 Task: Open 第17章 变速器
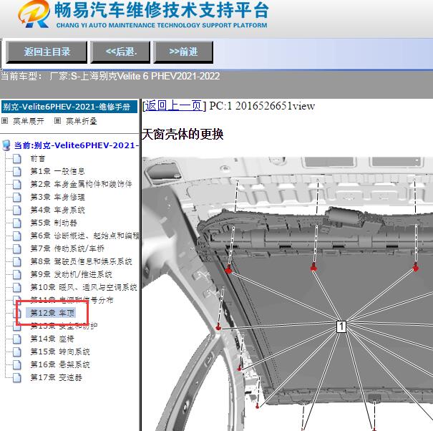coord(56,377)
